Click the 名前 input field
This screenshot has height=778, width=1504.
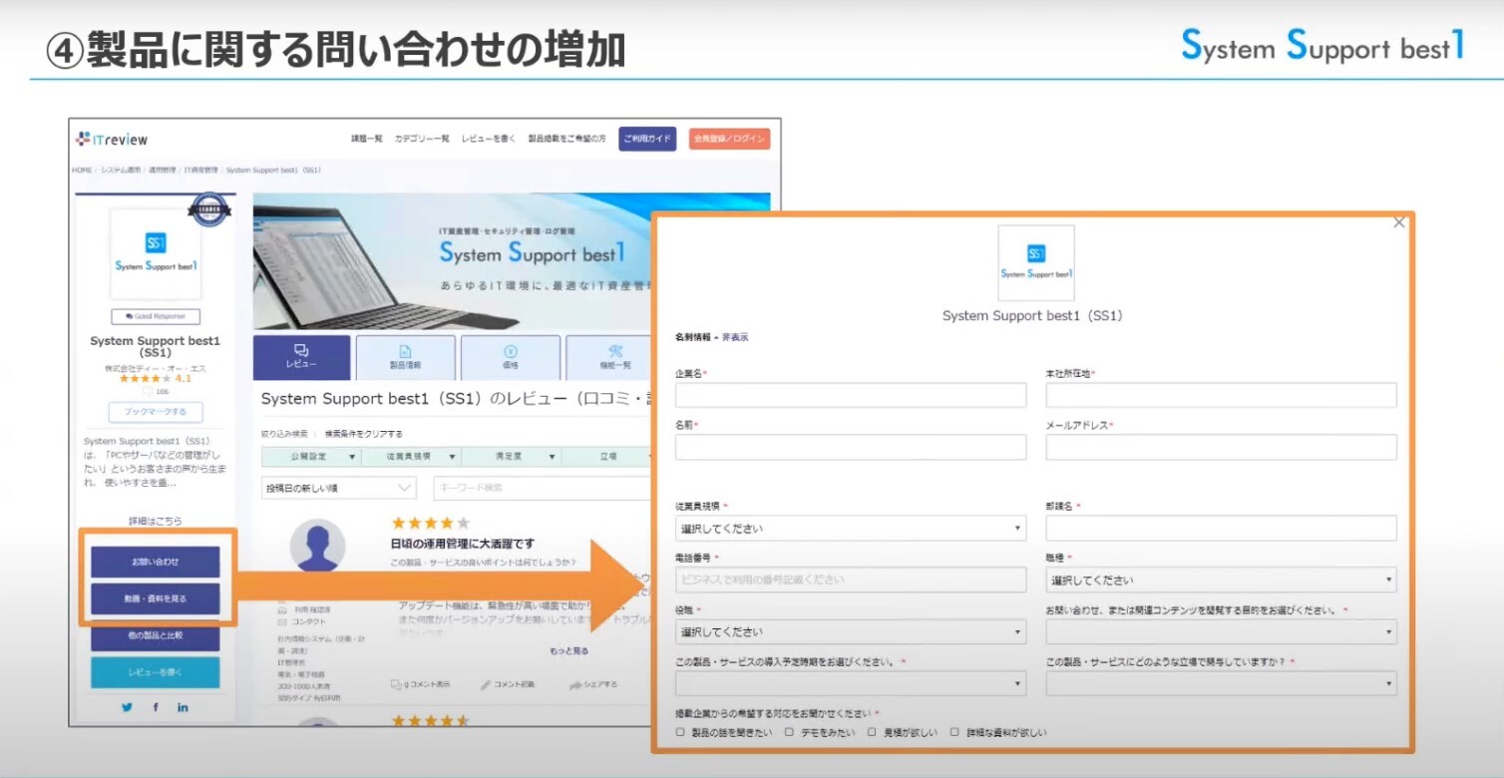point(851,447)
